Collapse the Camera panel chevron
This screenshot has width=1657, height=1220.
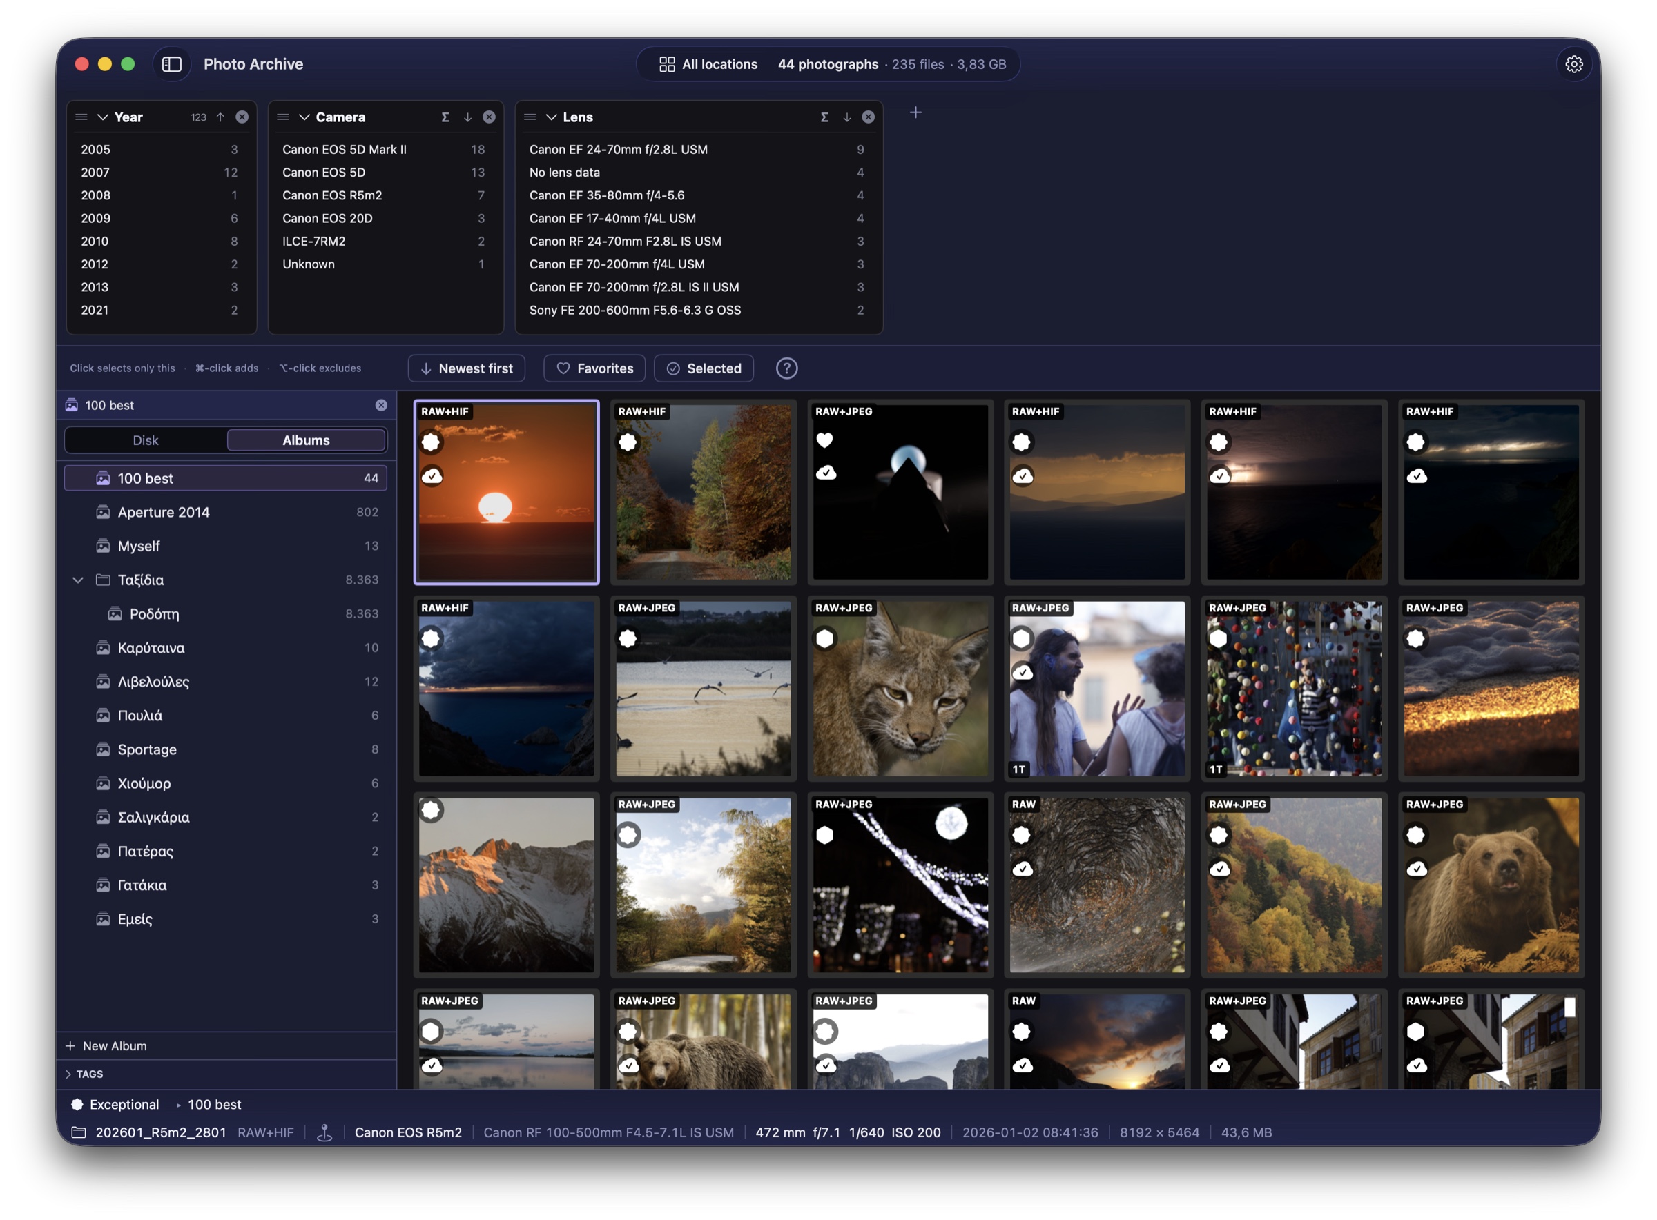pyautogui.click(x=304, y=117)
